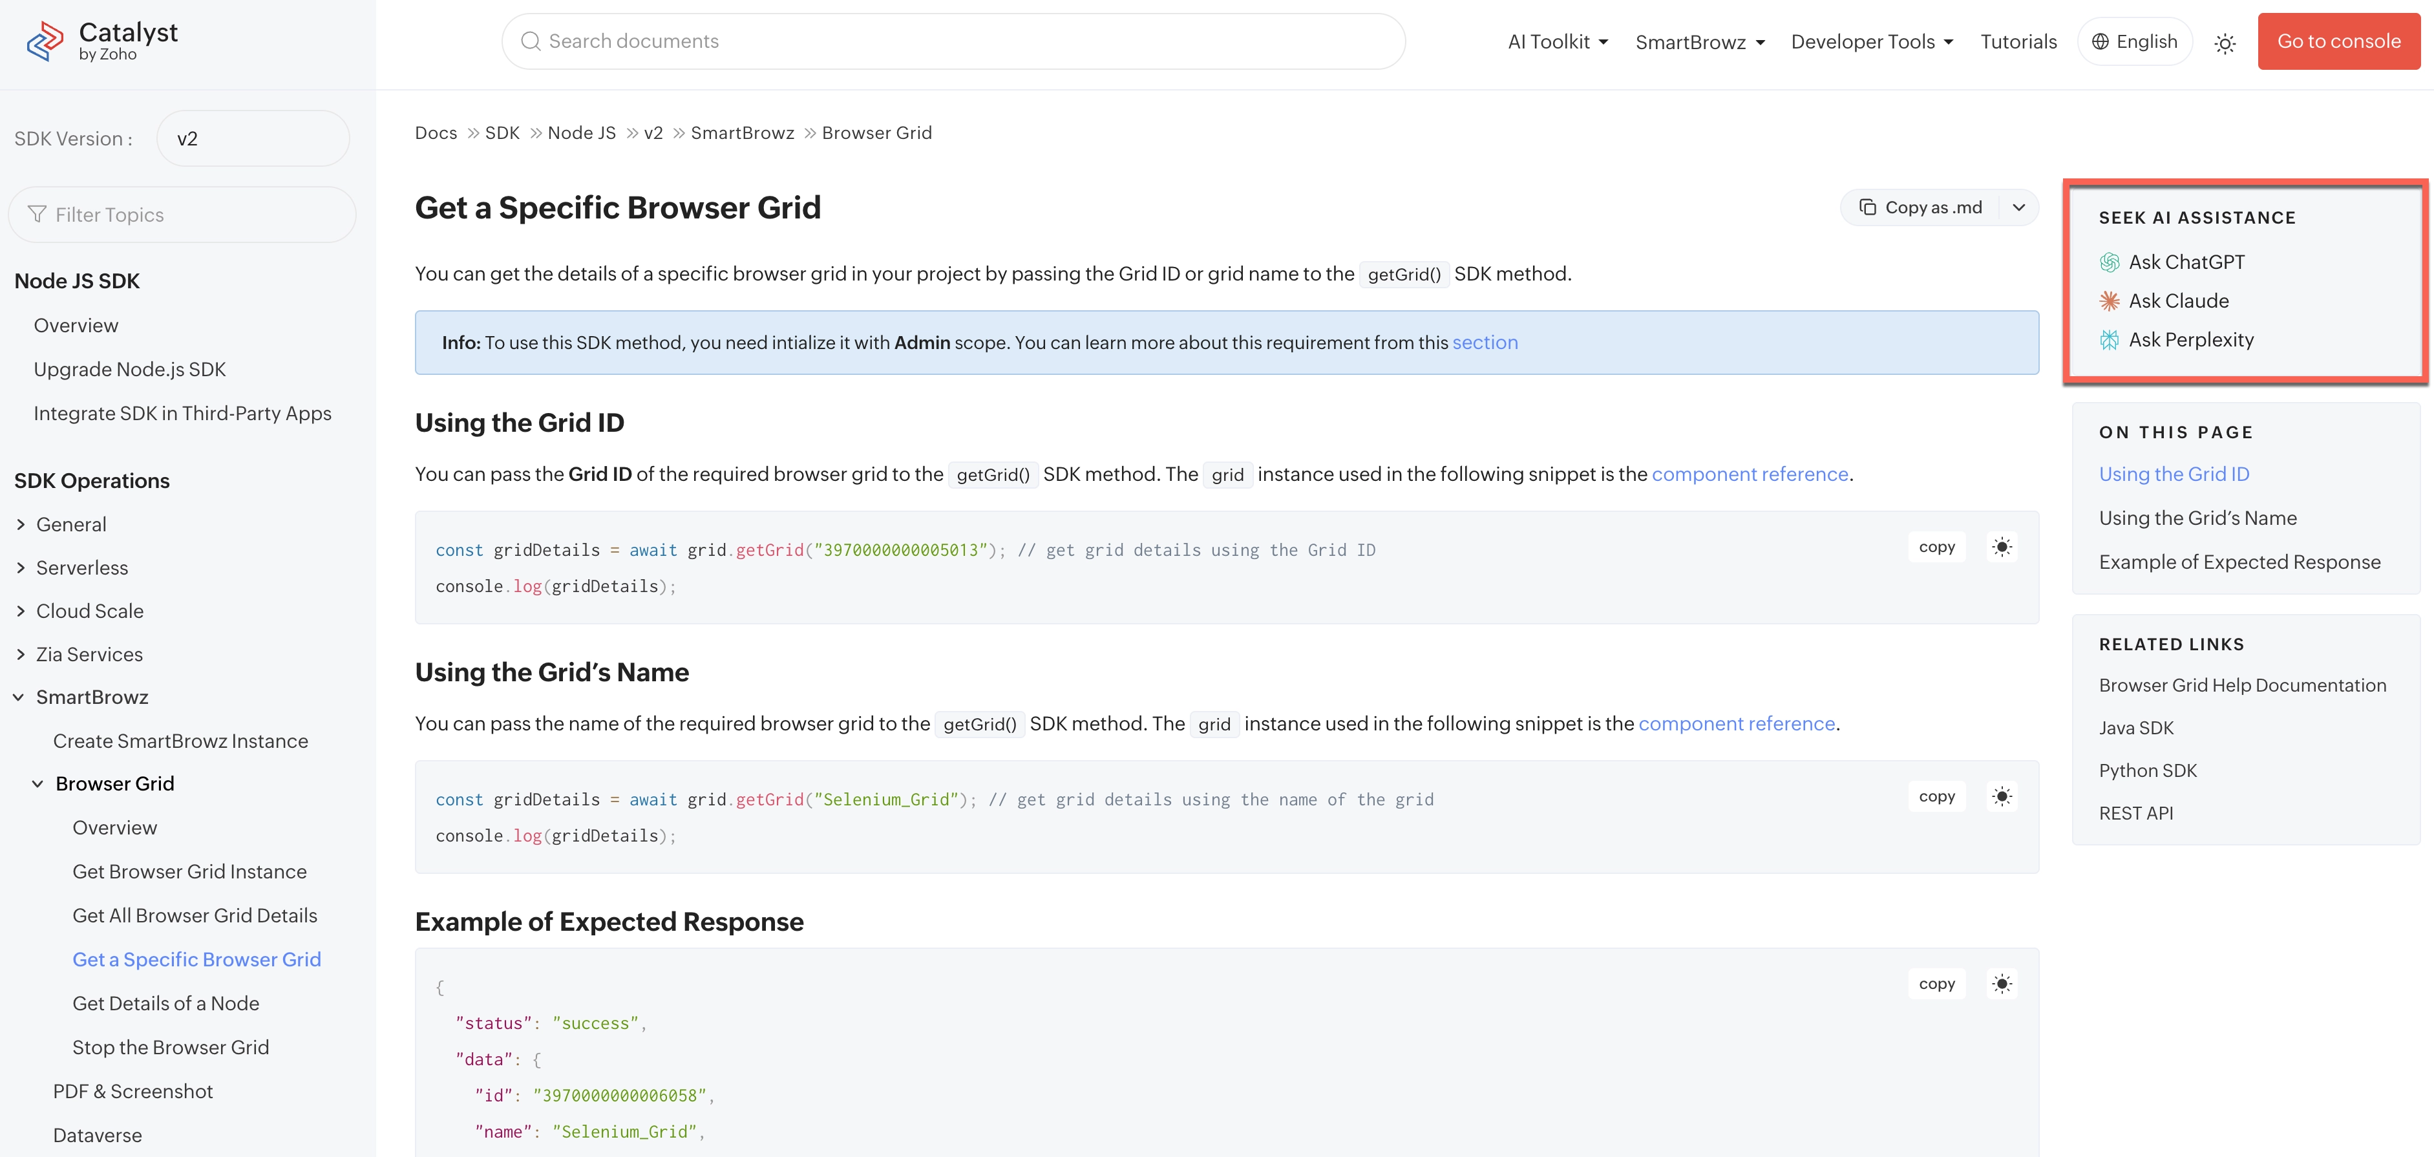
Task: Copy the expected response JSON
Action: [x=1937, y=983]
